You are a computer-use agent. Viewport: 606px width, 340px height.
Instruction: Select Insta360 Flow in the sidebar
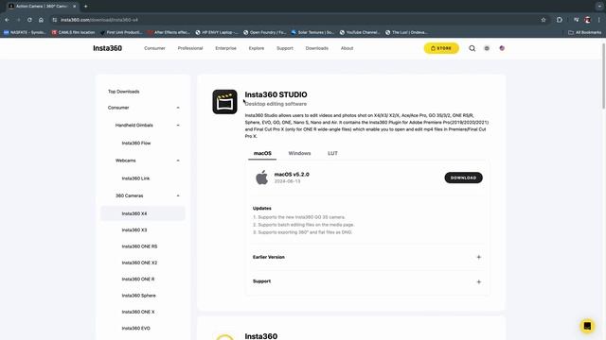coord(136,143)
